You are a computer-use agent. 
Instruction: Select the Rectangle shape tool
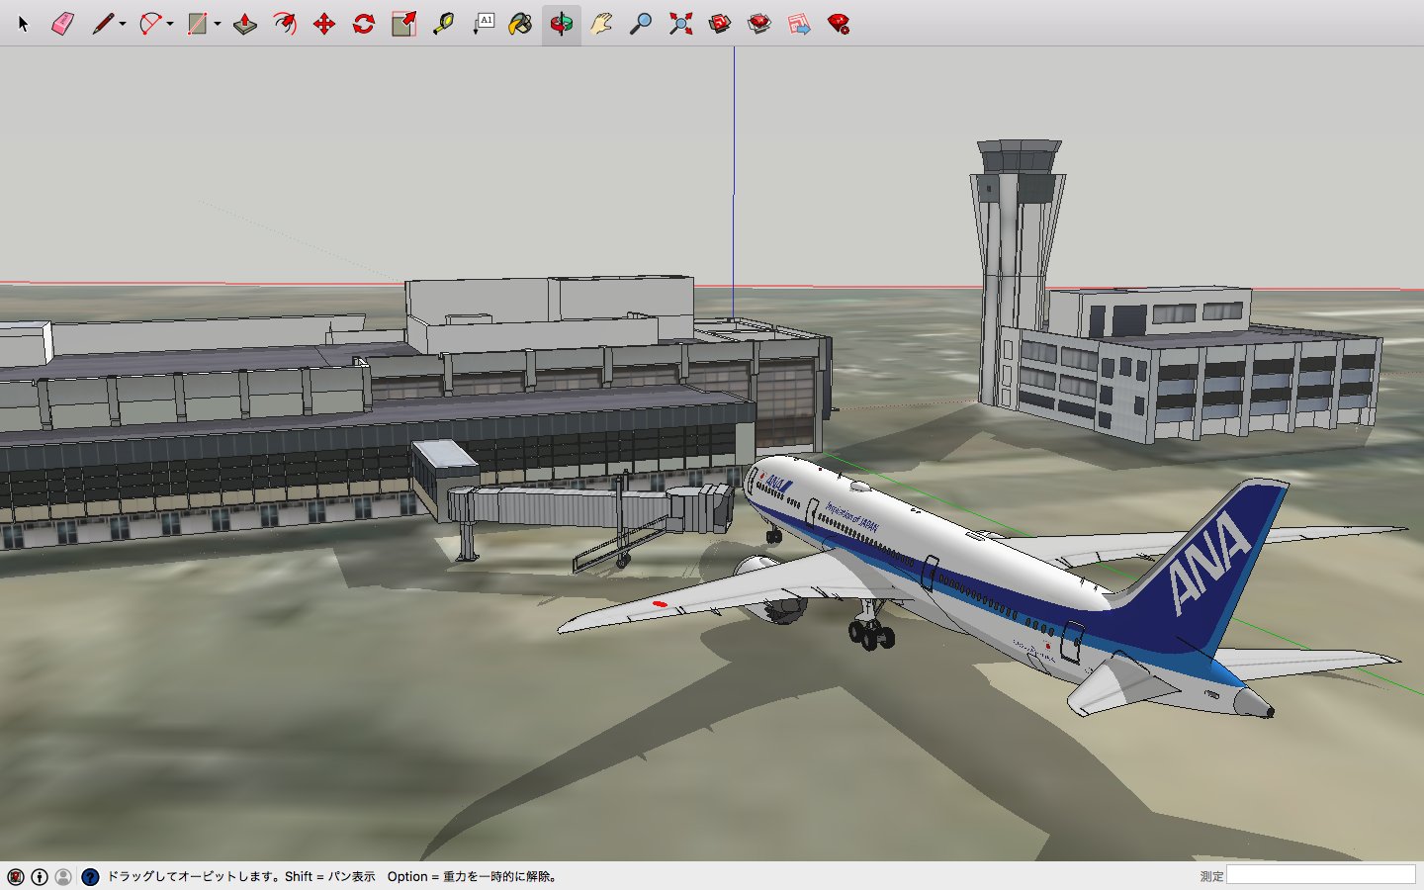point(198,24)
